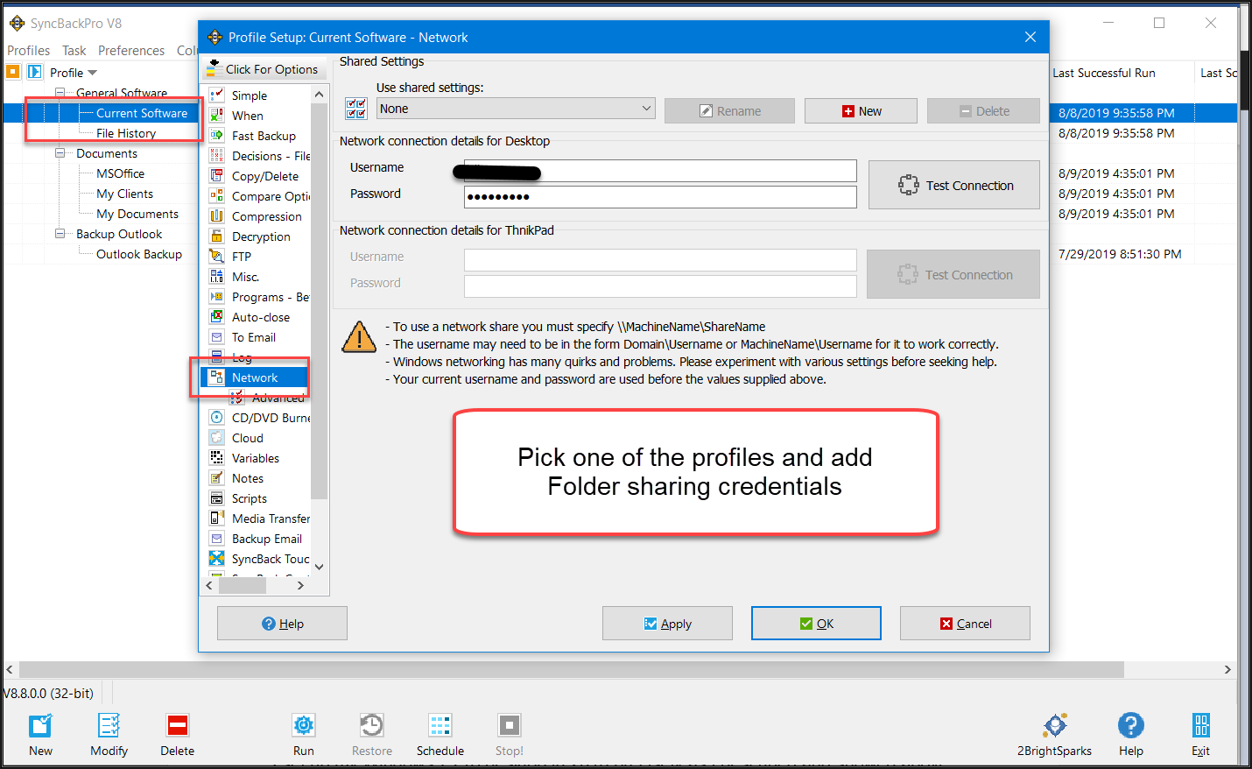Open the Variables settings icon
This screenshot has height=769, width=1252.
[x=216, y=457]
